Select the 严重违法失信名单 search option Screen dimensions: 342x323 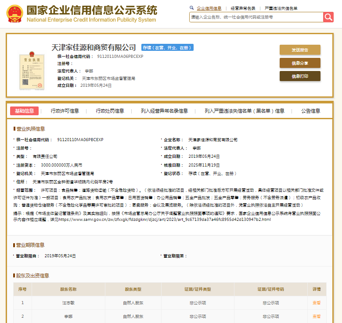pyautogui.click(x=281, y=8)
